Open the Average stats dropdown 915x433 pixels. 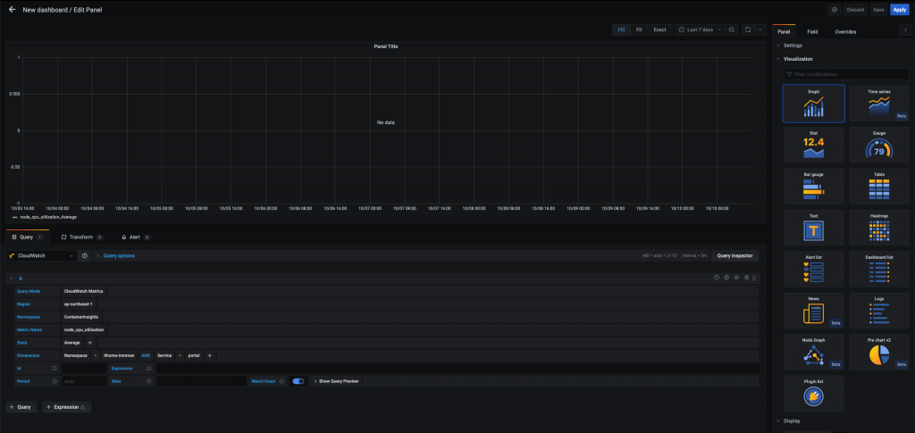(72, 343)
